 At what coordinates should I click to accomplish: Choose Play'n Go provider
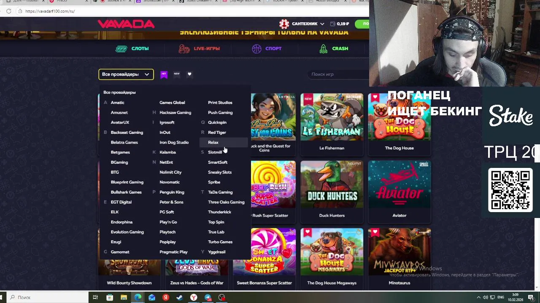(x=168, y=222)
